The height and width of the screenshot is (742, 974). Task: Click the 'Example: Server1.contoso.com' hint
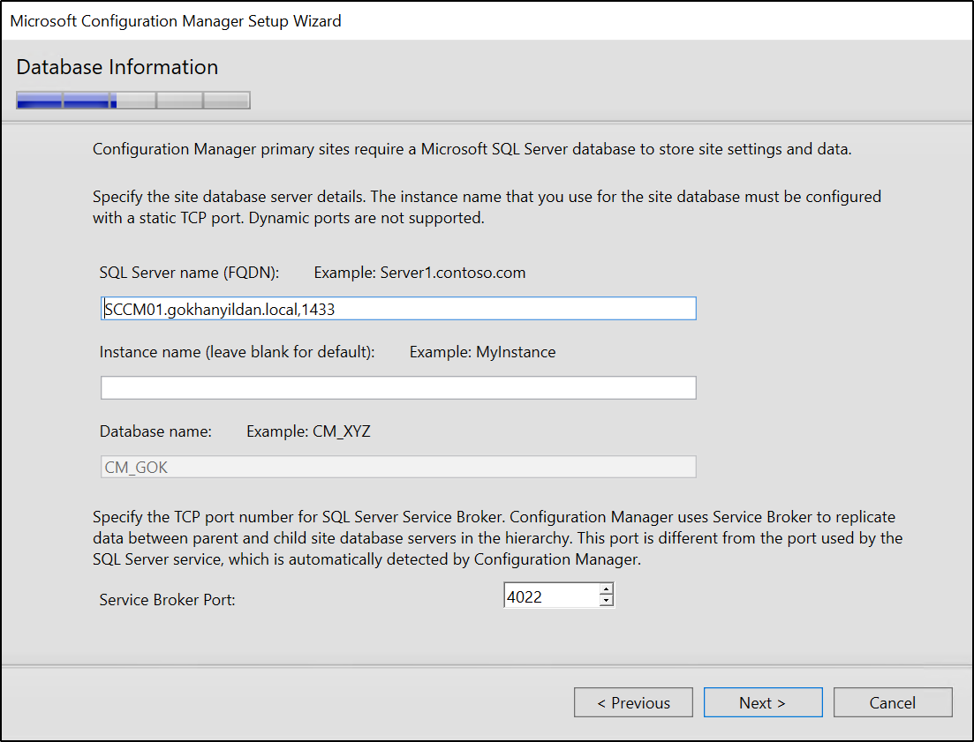click(420, 273)
